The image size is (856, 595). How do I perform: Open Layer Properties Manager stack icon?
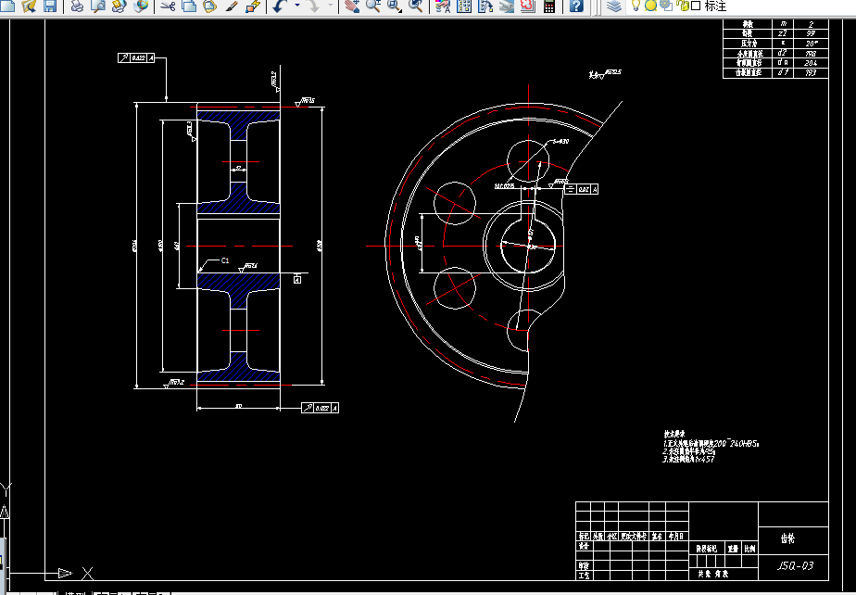pyautogui.click(x=614, y=6)
